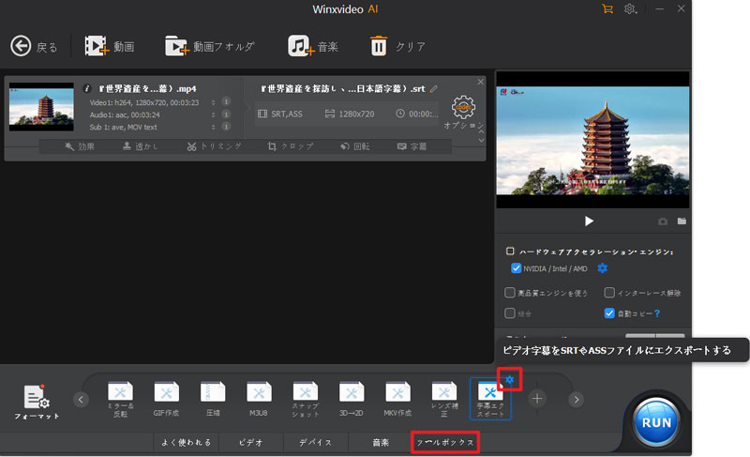The image size is (750, 457).
Task: Open the クロップ crop tool
Action: 291,146
